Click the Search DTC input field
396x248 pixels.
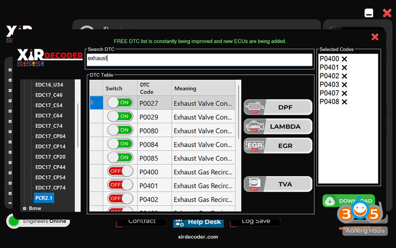click(199, 59)
